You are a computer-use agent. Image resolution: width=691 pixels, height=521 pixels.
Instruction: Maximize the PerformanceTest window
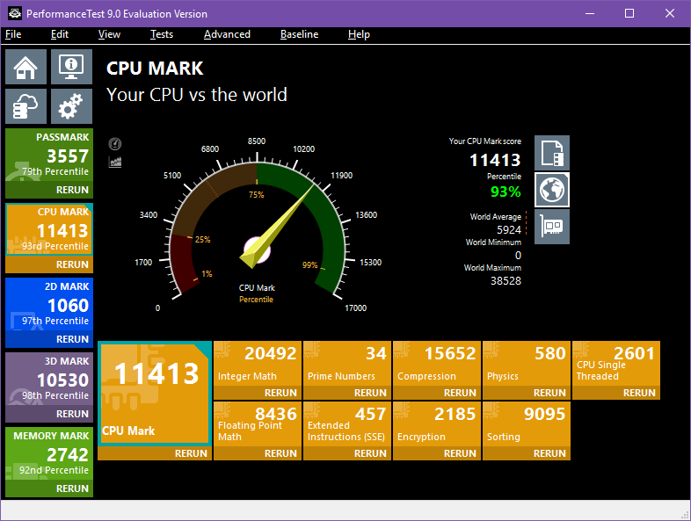629,14
